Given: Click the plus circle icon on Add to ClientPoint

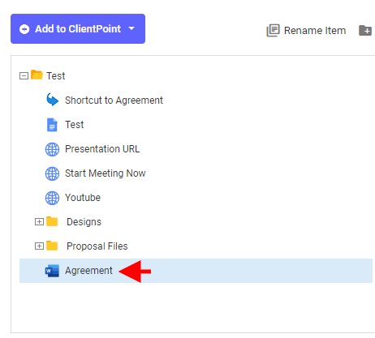Looking at the screenshot, I should (24, 29).
